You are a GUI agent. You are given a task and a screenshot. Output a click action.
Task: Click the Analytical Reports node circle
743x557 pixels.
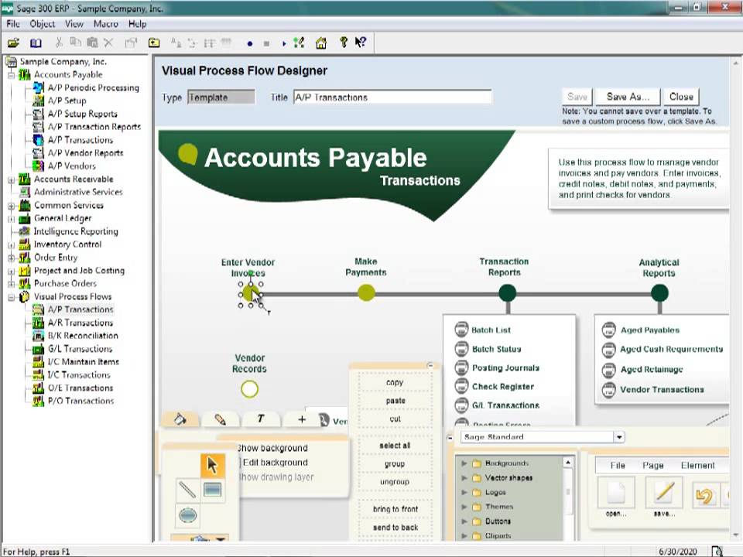tap(659, 292)
